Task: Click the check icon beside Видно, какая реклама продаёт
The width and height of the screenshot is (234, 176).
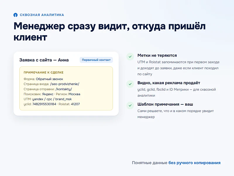Action: 130,84
